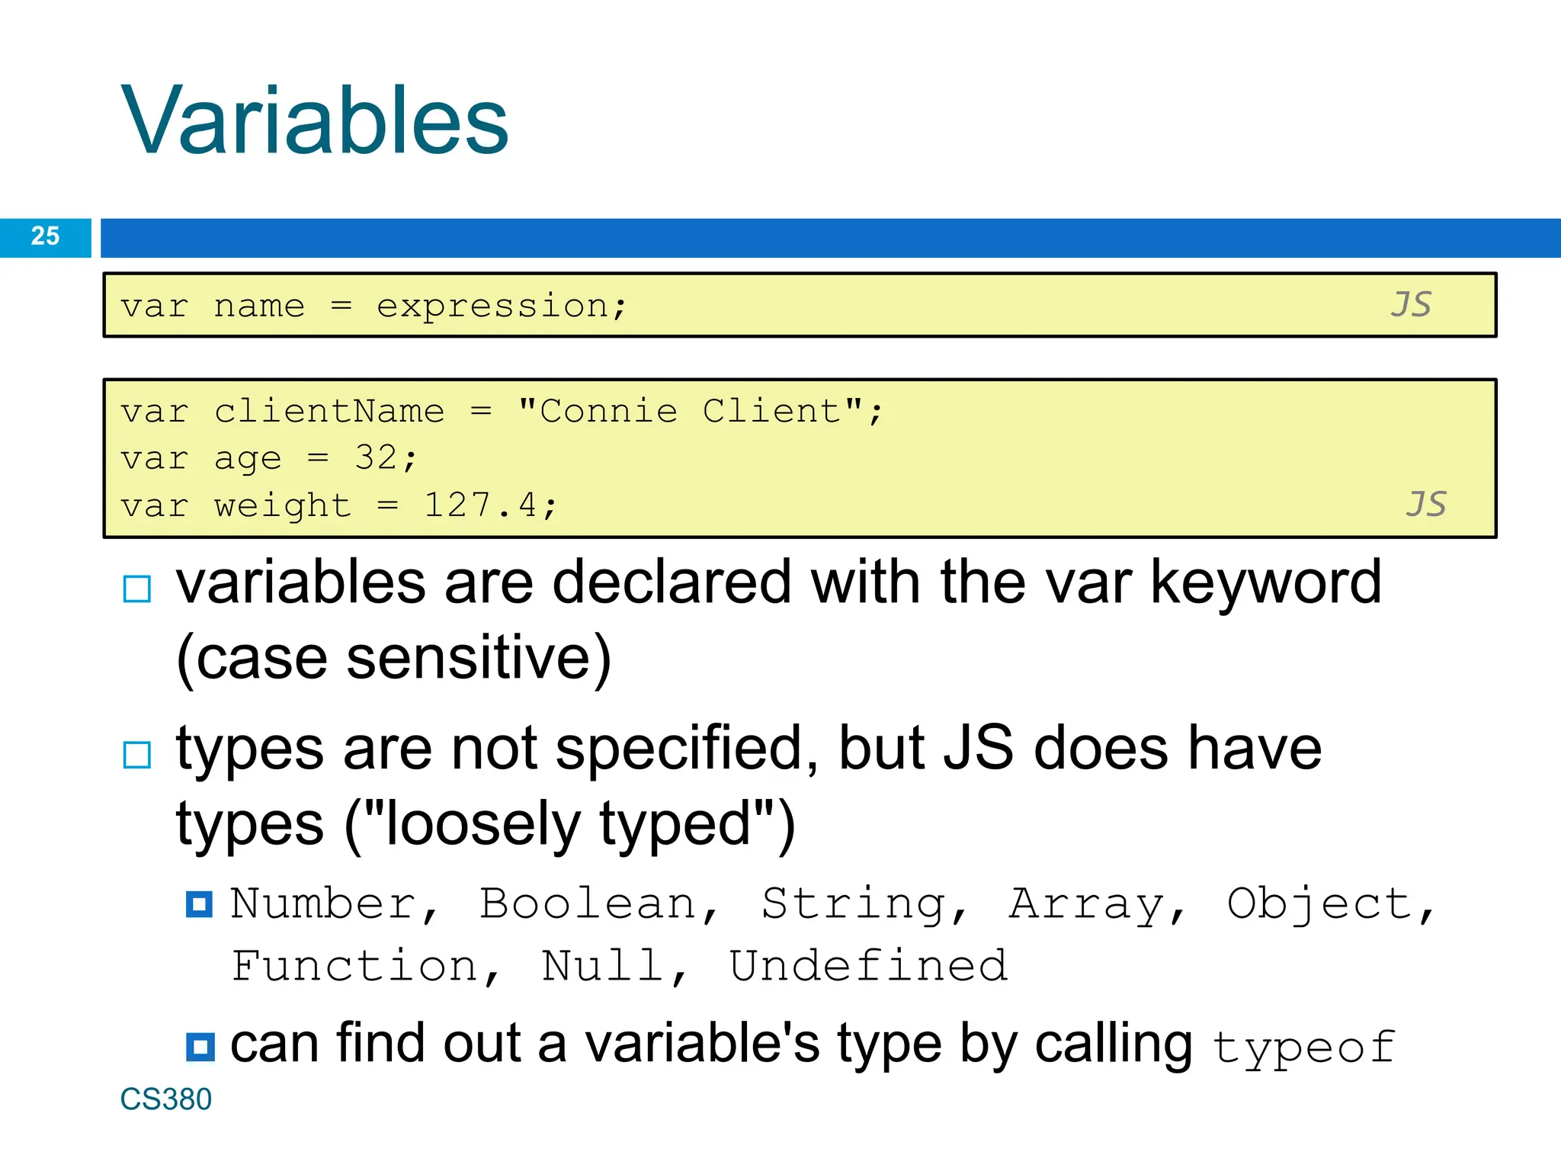The height and width of the screenshot is (1171, 1561).
Task: Click the text "types ("loosely typed")"
Action: (486, 824)
